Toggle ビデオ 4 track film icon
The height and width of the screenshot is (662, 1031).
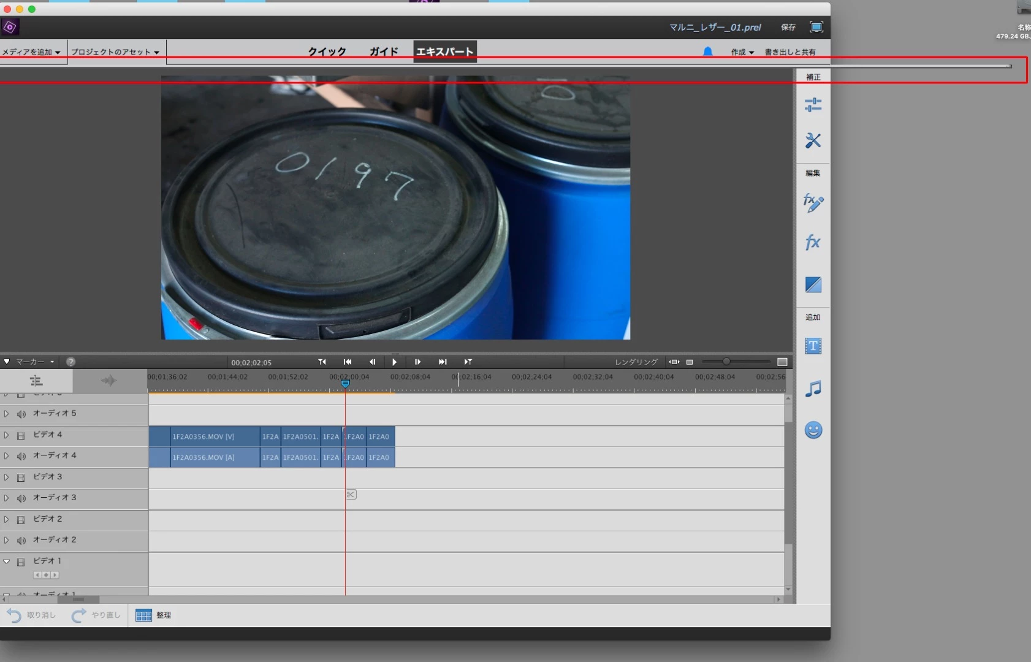[x=21, y=436]
